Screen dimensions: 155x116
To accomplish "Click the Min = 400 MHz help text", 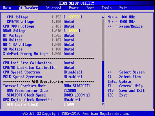I will (121, 17).
